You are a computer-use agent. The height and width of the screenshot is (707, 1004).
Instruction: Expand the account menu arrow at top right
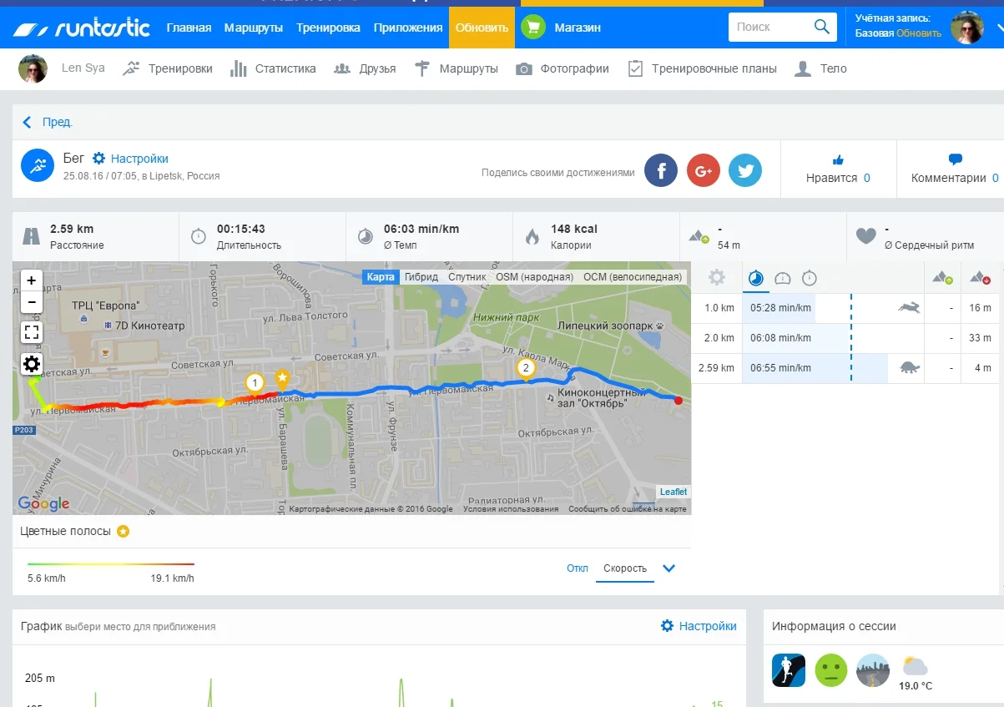pos(1000,28)
